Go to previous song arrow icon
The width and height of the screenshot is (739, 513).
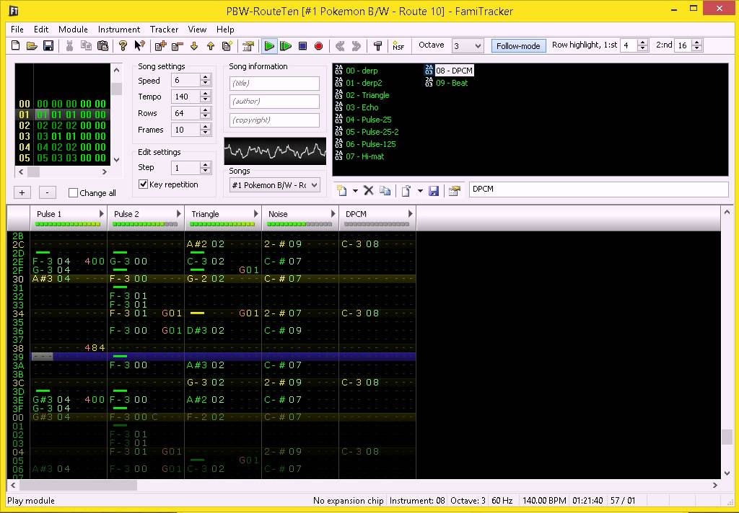340,45
